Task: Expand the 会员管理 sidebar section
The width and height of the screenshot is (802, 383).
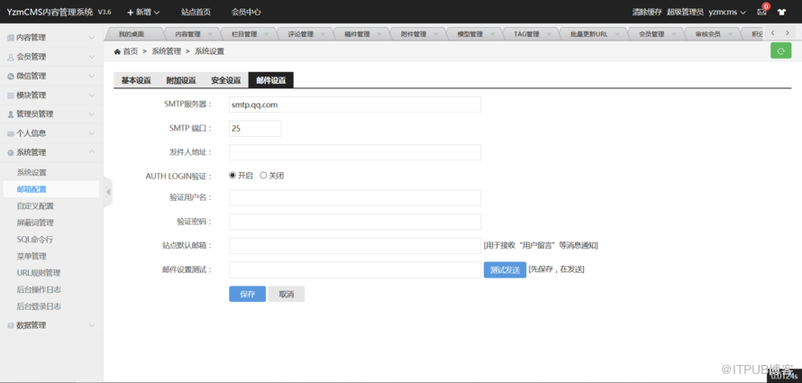Action: (92, 57)
